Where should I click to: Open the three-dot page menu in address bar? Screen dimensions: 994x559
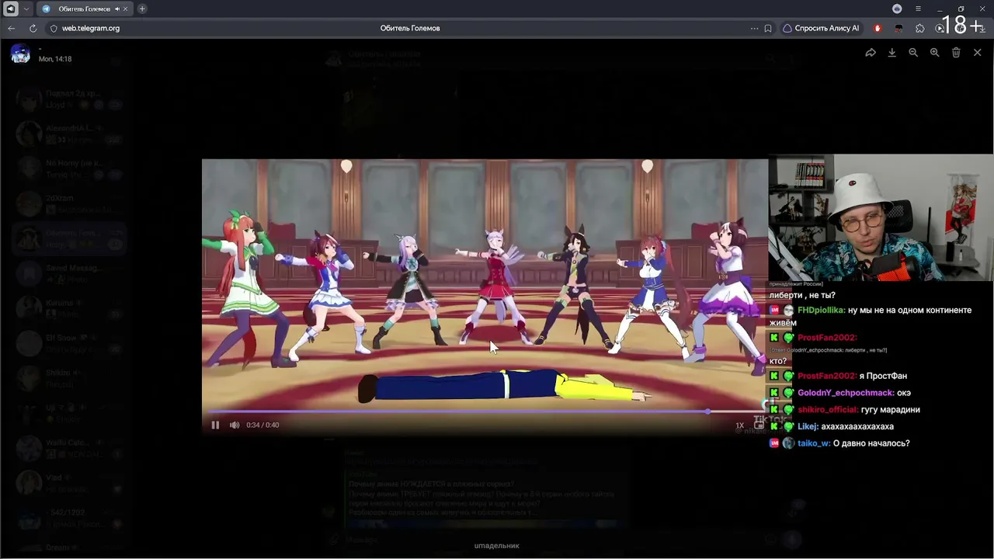click(754, 28)
